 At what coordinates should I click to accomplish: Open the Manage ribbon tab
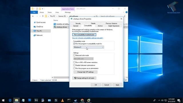click(68, 12)
